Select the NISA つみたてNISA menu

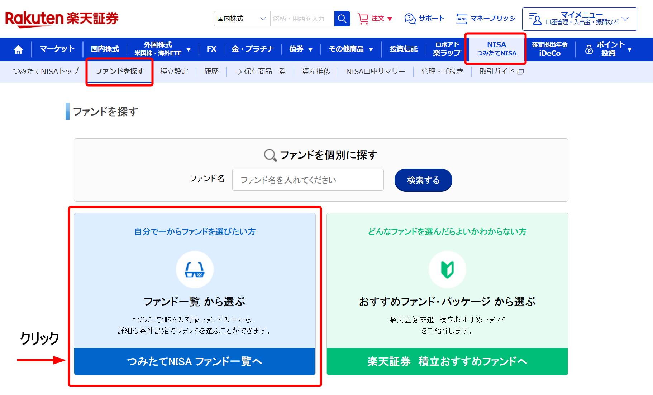click(496, 49)
